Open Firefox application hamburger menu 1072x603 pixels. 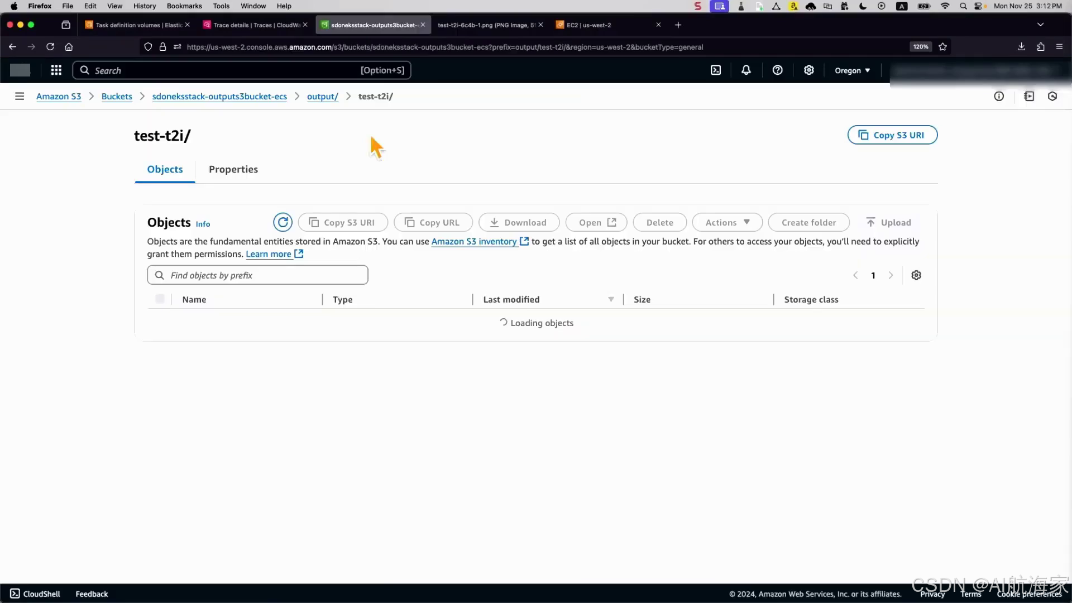1059,47
